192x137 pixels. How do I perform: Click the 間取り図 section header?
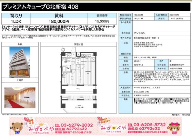click(x=79, y=45)
